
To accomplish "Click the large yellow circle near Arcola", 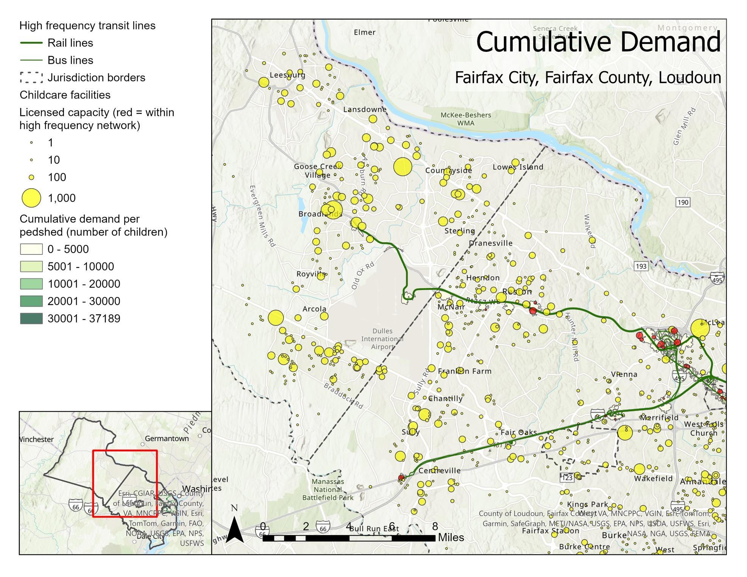I will pyautogui.click(x=276, y=318).
